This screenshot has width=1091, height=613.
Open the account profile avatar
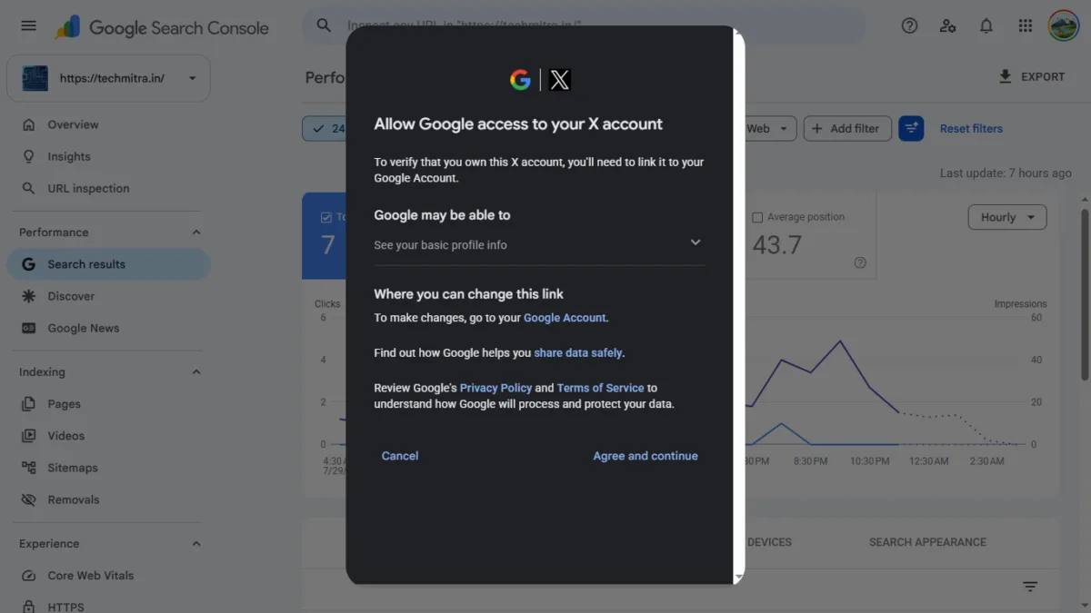tap(1063, 25)
